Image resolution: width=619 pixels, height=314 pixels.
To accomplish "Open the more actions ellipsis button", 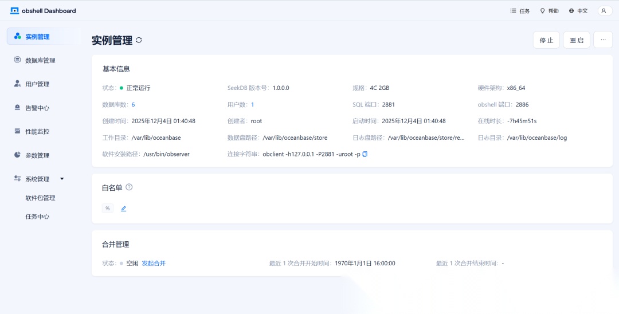I will coord(603,40).
